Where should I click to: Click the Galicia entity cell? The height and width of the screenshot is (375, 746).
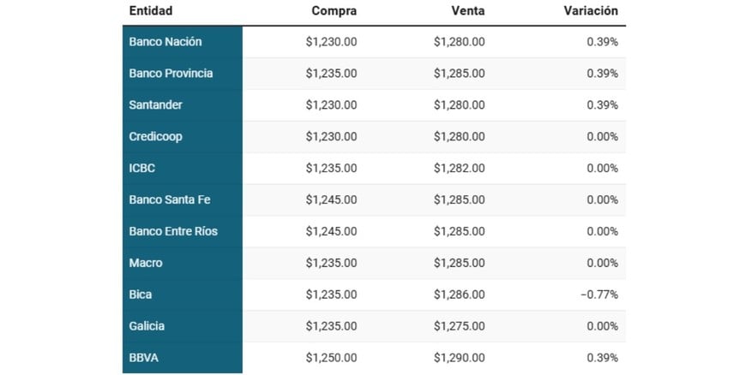point(147,327)
